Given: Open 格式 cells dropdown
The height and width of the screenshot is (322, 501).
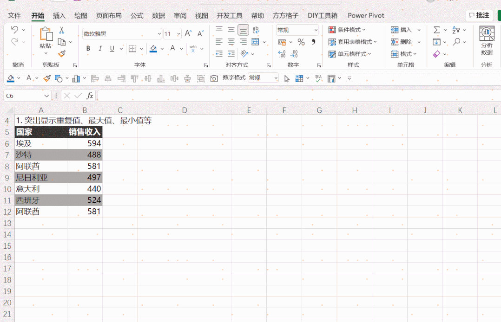Looking at the screenshot, I should (403, 54).
